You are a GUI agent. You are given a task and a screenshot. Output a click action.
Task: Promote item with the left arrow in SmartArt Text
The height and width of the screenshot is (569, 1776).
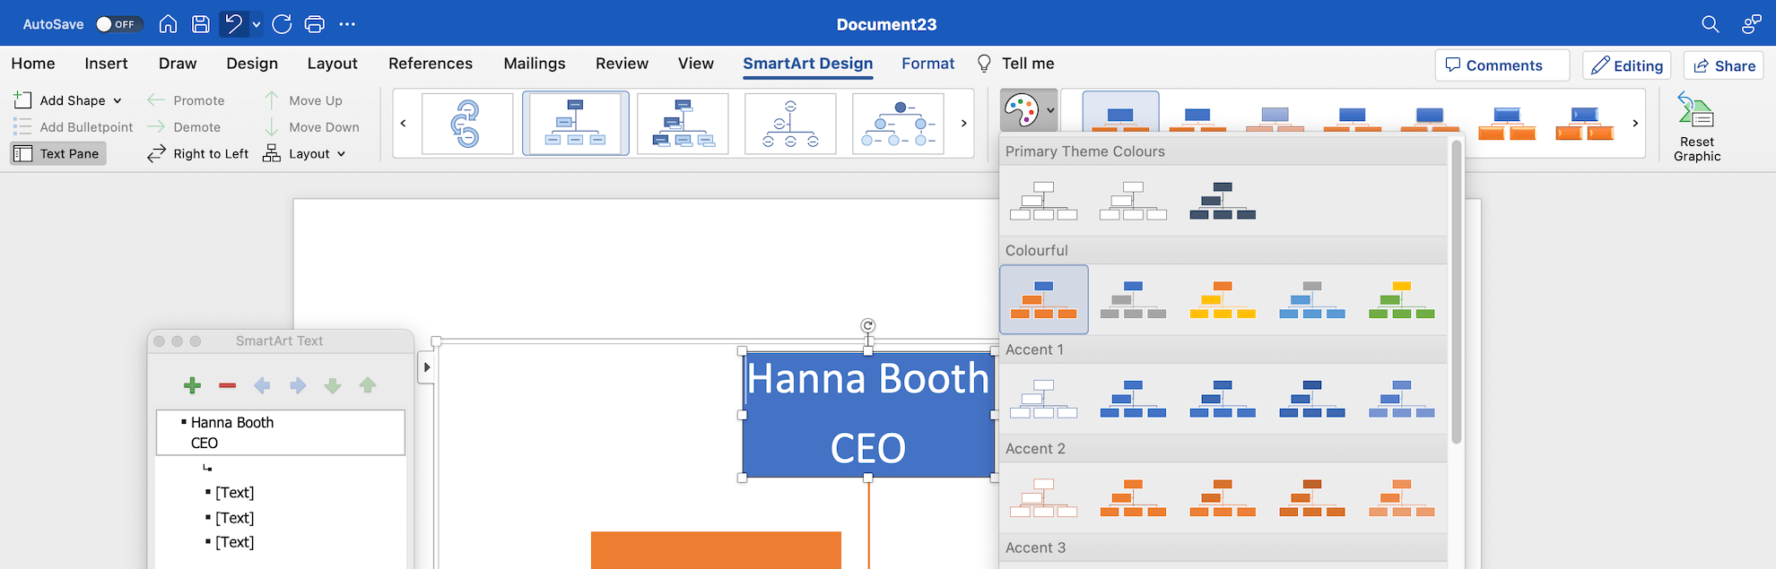point(262,385)
